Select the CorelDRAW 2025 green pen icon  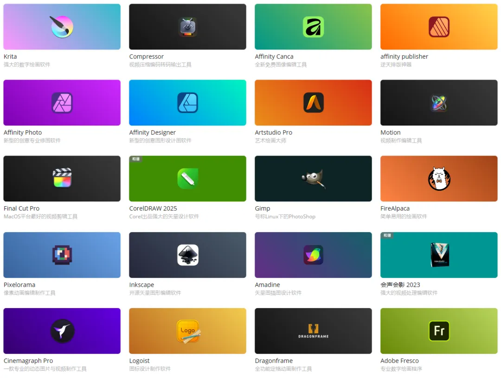[x=187, y=179]
